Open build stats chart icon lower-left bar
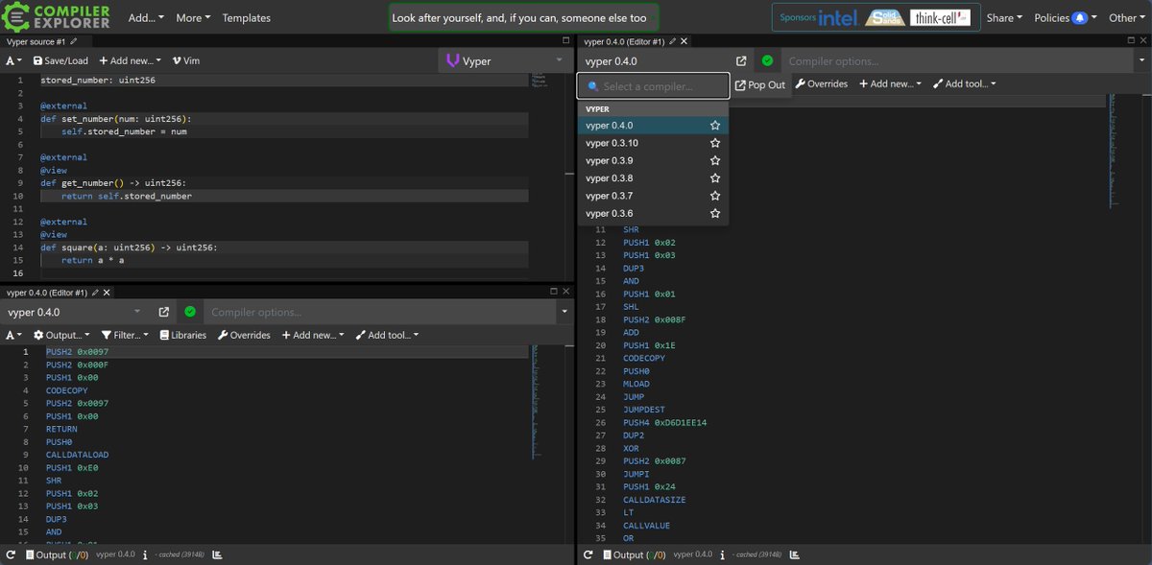Image resolution: width=1152 pixels, height=565 pixels. click(x=216, y=554)
